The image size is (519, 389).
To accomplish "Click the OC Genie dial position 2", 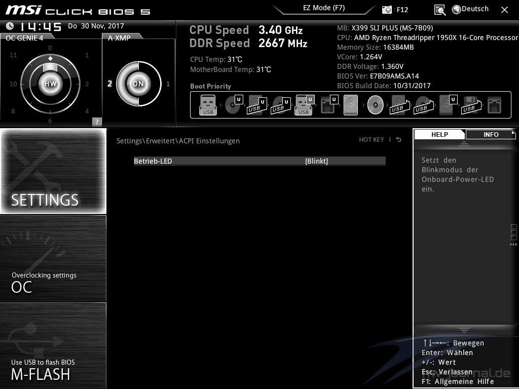I will pos(87,84).
